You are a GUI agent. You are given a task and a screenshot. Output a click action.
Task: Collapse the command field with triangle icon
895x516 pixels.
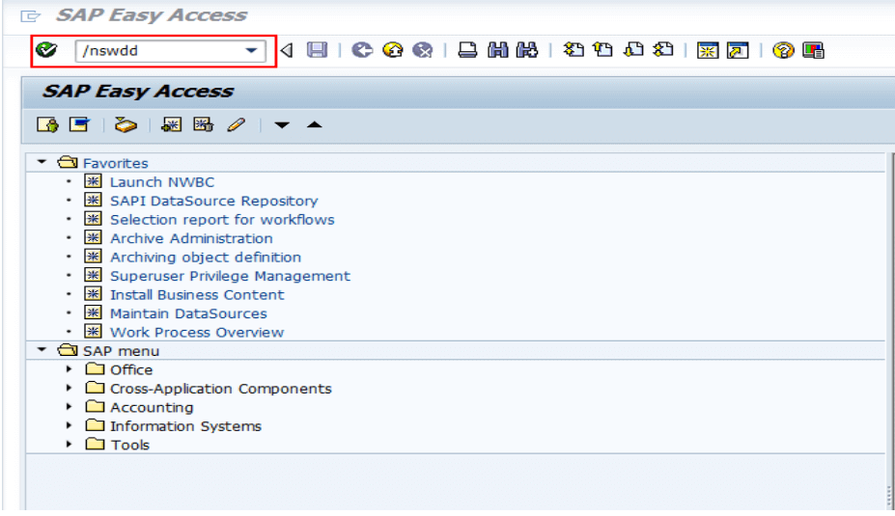(287, 51)
